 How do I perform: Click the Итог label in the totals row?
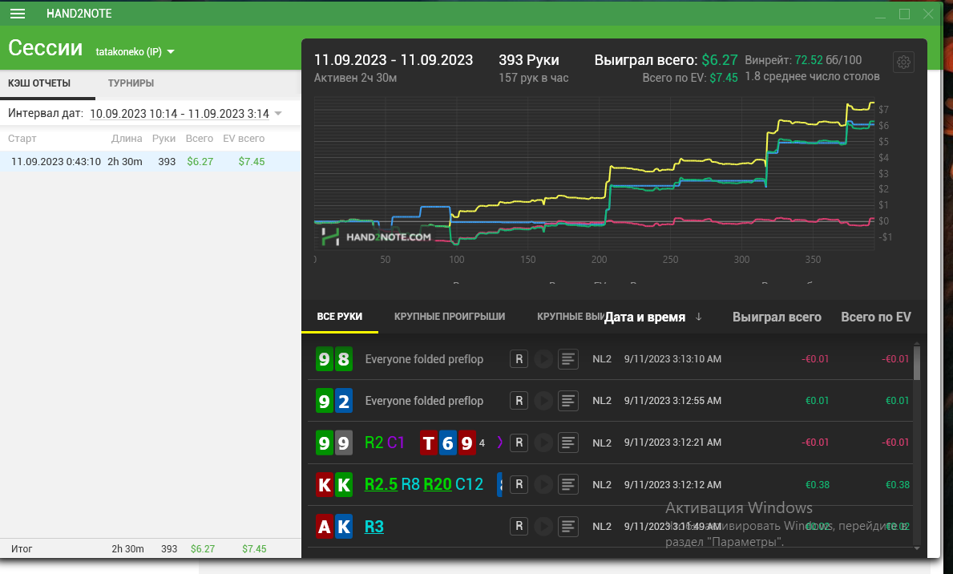[22, 548]
